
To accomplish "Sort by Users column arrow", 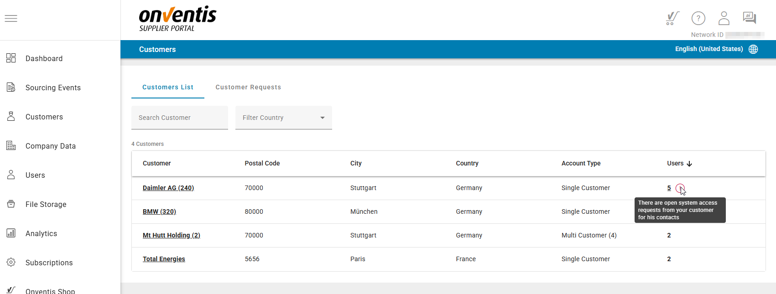I will pos(689,164).
